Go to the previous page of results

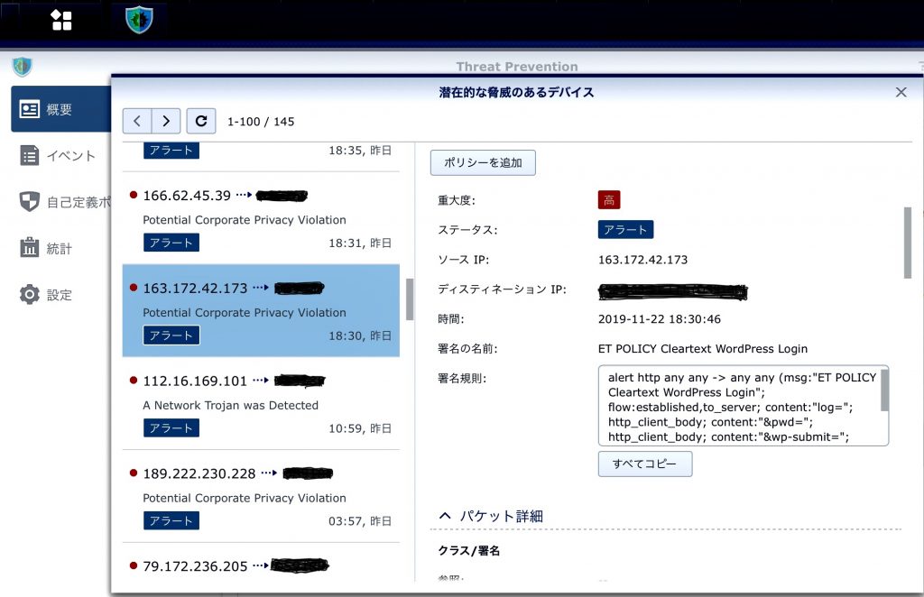pyautogui.click(x=137, y=121)
